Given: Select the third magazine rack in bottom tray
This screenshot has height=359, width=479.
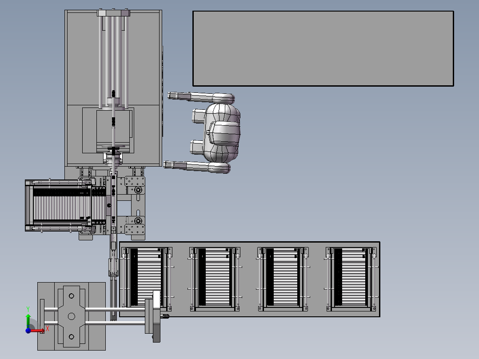Looking at the screenshot, I should pyautogui.click(x=283, y=279).
